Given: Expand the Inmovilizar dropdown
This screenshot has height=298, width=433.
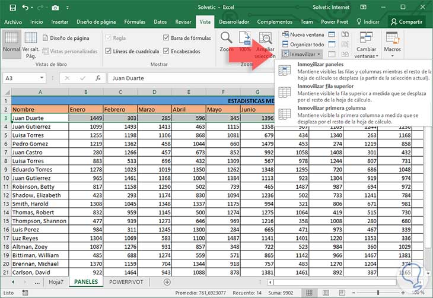Looking at the screenshot, I should (302, 53).
